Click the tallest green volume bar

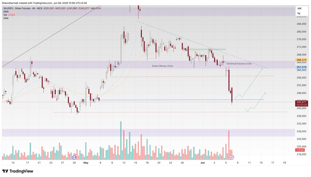click(121, 141)
